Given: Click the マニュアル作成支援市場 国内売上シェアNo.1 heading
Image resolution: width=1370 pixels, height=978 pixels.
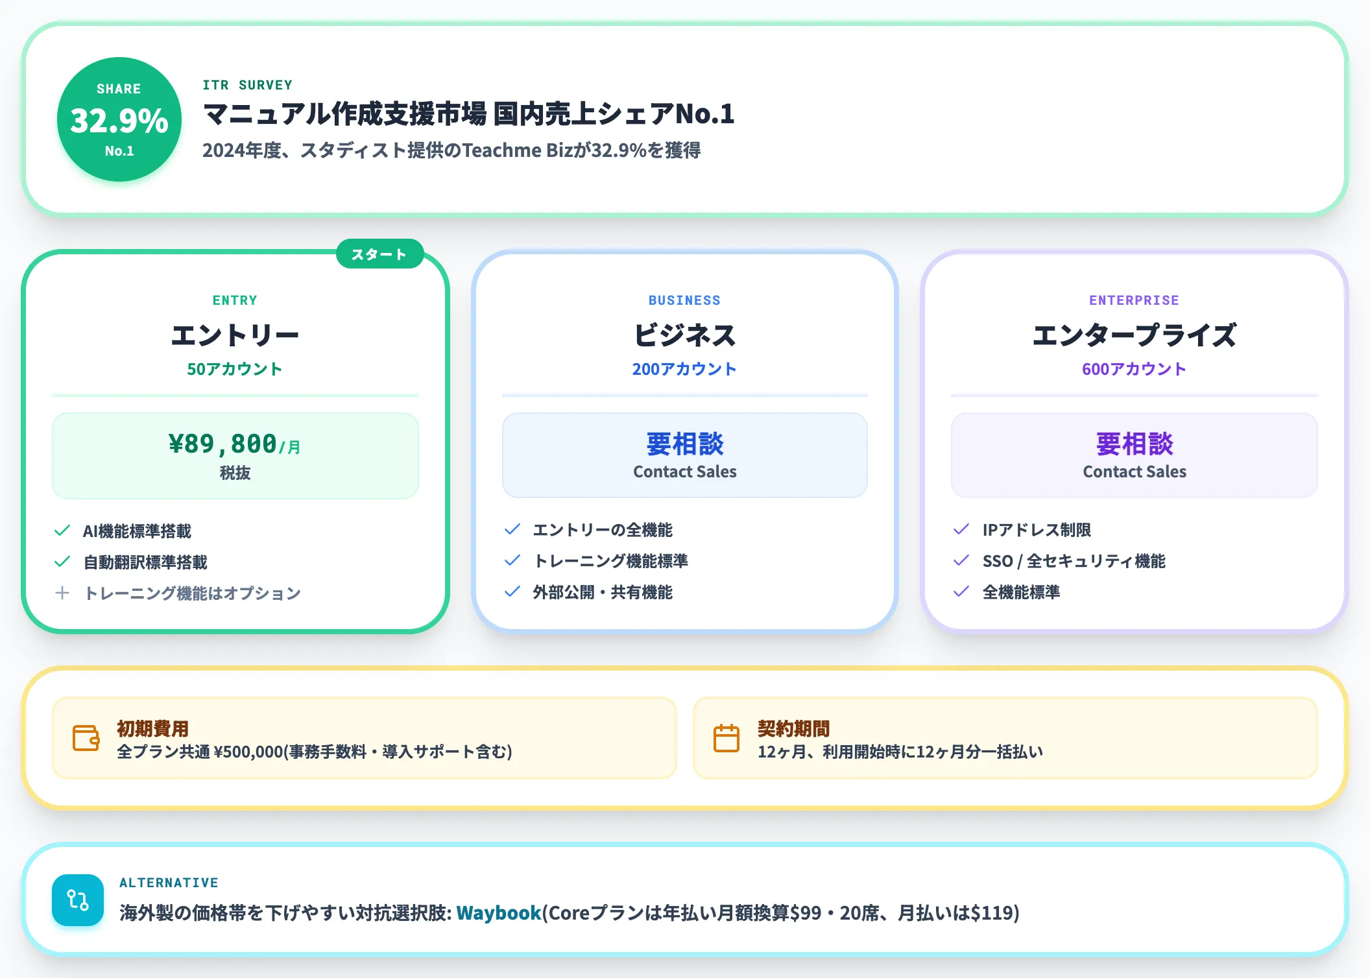Looking at the screenshot, I should tap(469, 114).
